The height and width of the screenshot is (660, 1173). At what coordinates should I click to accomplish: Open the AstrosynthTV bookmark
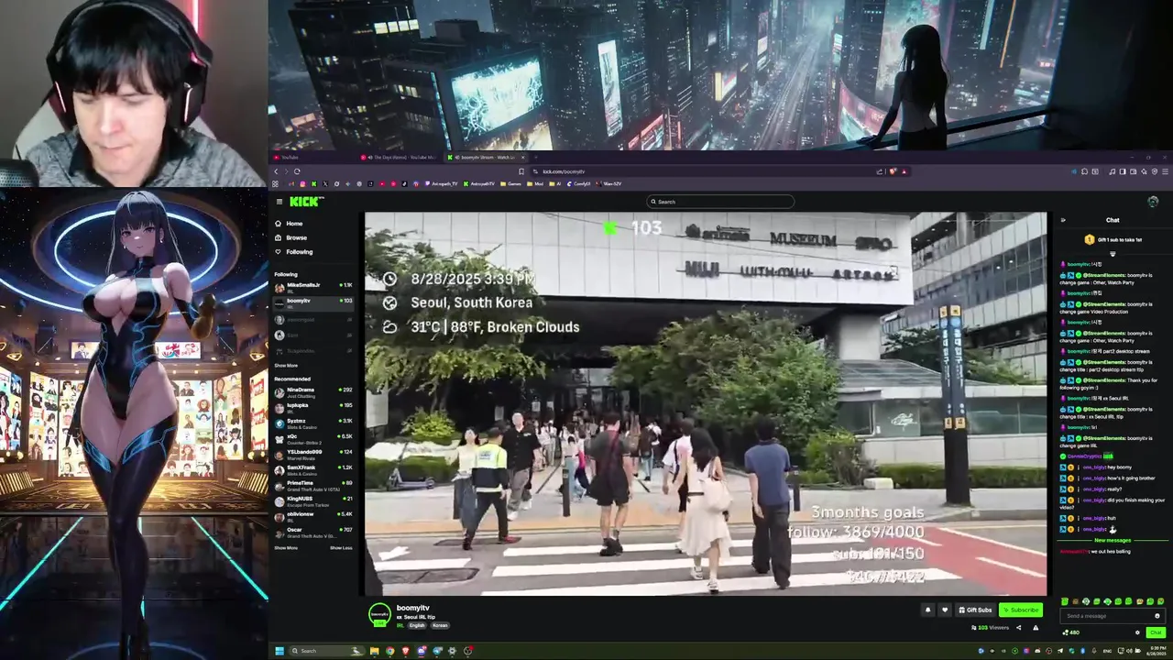coord(479,183)
